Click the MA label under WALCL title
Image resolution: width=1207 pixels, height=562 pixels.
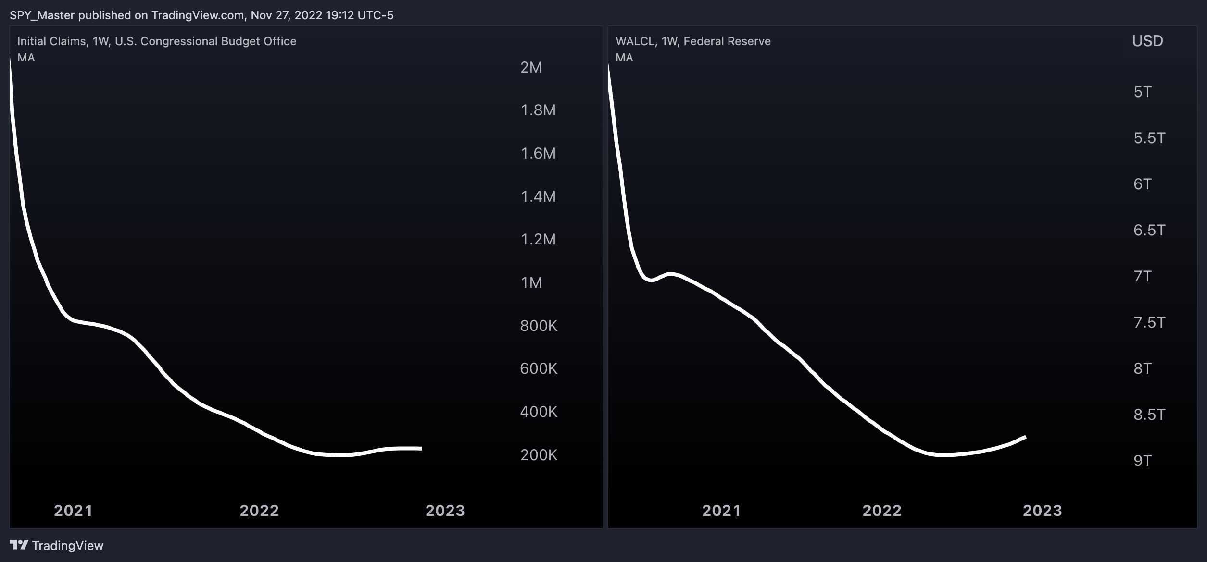(x=624, y=58)
